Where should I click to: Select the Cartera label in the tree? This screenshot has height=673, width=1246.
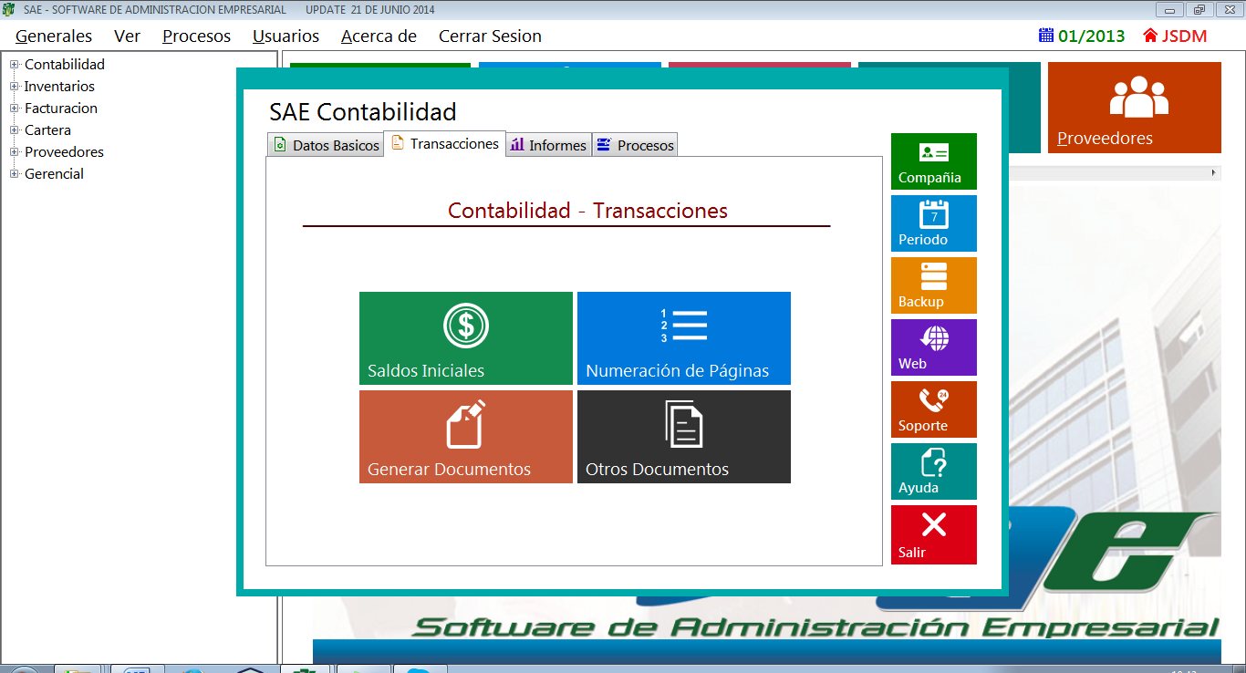tap(47, 130)
